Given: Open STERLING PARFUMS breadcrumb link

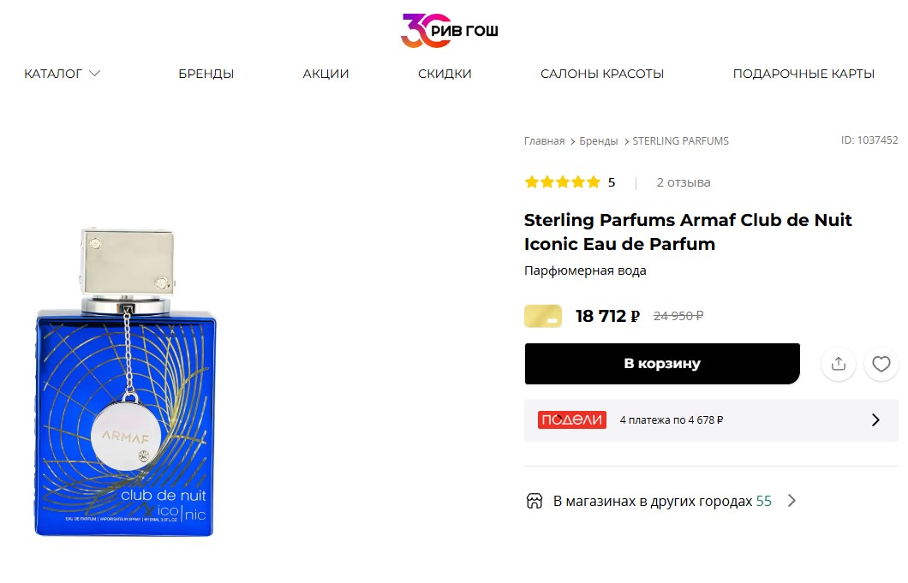Looking at the screenshot, I should click(x=680, y=140).
